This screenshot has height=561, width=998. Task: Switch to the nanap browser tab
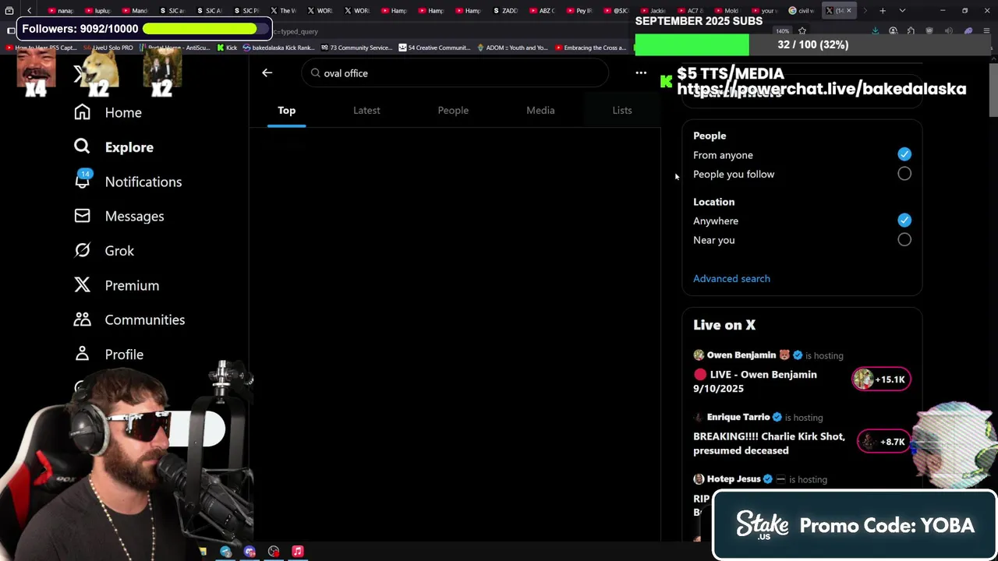(x=62, y=11)
